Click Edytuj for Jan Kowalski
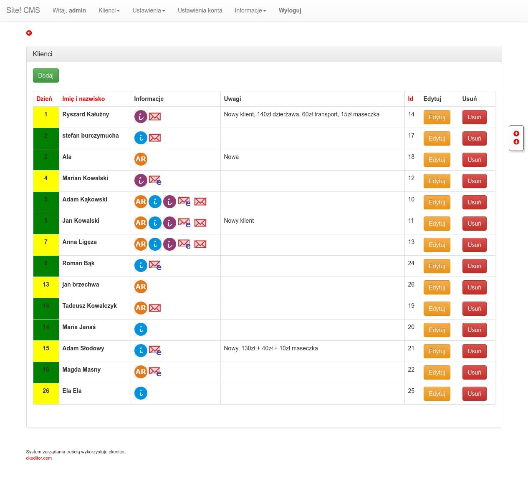This screenshot has height=478, width=528. [x=437, y=224]
